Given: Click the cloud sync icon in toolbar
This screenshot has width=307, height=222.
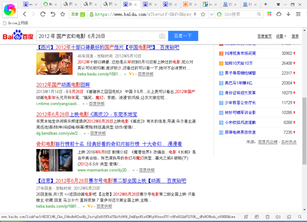Looking at the screenshot, I should coord(279,14).
